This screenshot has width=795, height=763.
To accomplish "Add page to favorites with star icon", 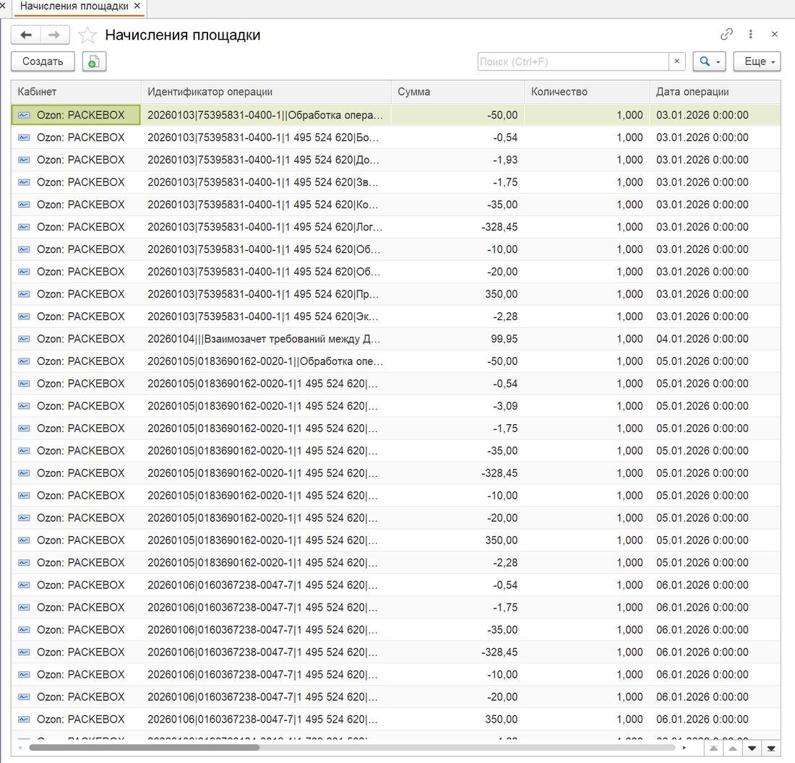I will (x=87, y=35).
